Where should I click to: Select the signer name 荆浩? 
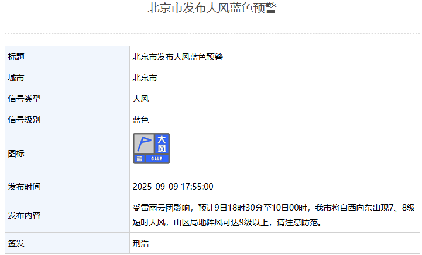point(140,243)
